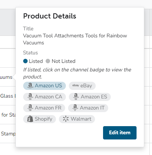Select the Amazon CA badge text

pyautogui.click(x=49, y=97)
